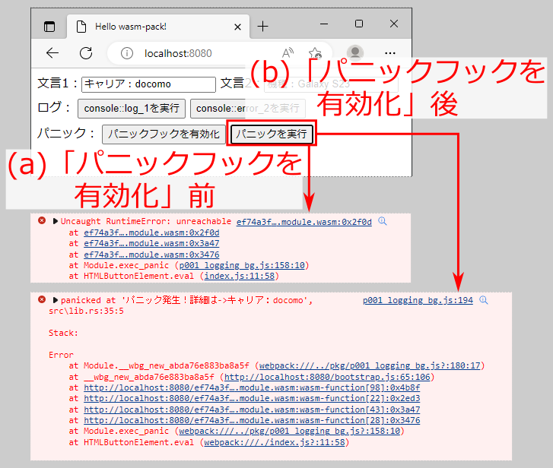
Task: Open wasm-function[43]:0x3a47 link
Action: [252, 410]
